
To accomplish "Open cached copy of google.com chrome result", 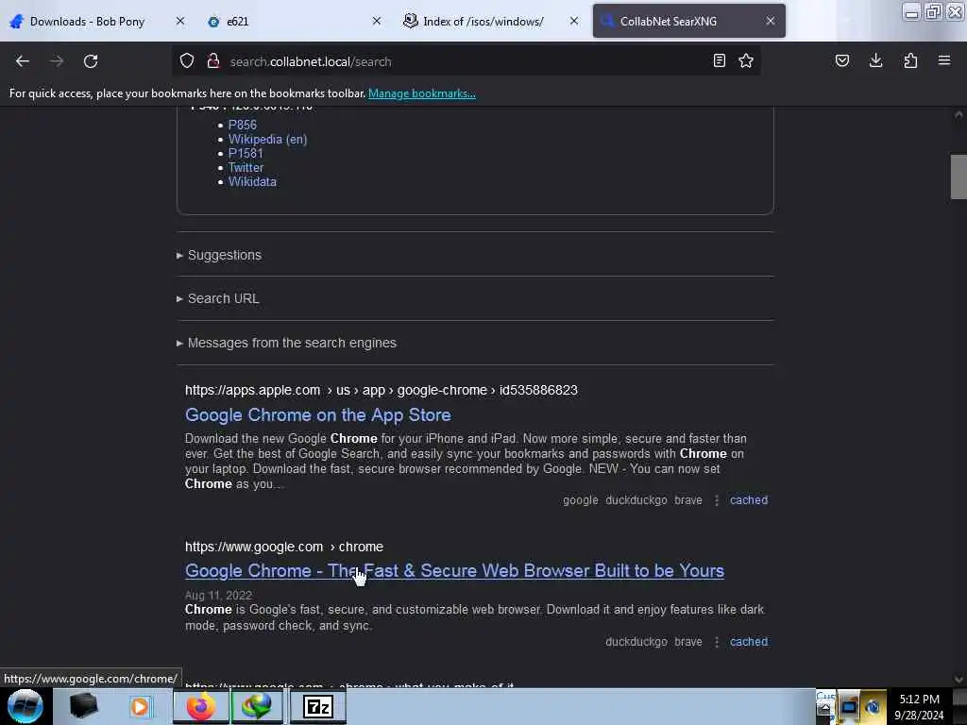I will [749, 642].
